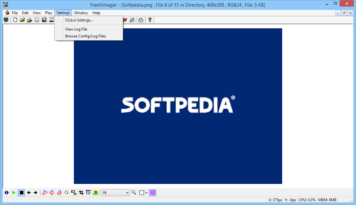Image resolution: width=356 pixels, height=205 pixels.
Task: Select the crop tool icon
Action: coord(81,192)
